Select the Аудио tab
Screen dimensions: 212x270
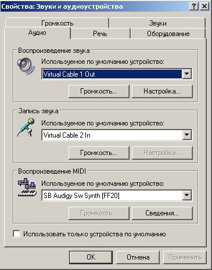click(x=37, y=33)
